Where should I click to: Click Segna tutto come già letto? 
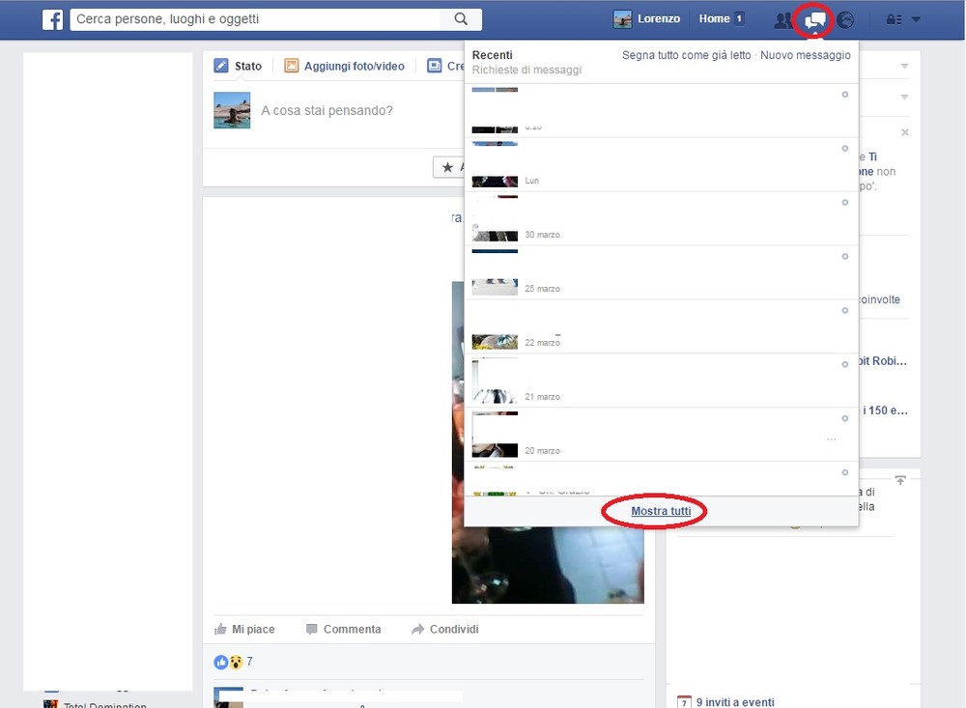coord(686,55)
